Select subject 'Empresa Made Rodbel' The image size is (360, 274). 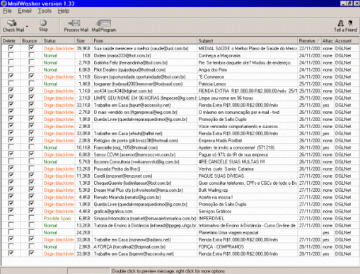pyautogui.click(x=220, y=140)
